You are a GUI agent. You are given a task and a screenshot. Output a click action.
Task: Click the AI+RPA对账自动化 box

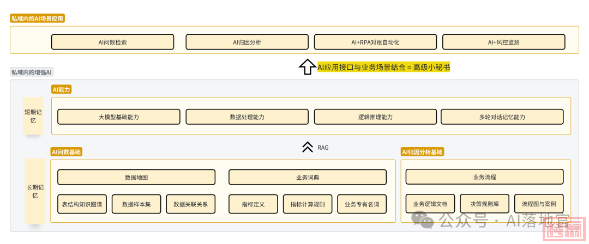[375, 42]
